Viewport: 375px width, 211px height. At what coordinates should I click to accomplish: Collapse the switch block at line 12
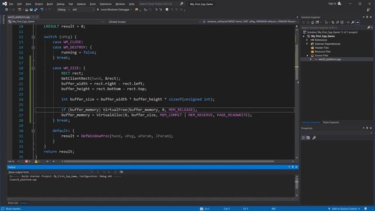tap(33, 37)
